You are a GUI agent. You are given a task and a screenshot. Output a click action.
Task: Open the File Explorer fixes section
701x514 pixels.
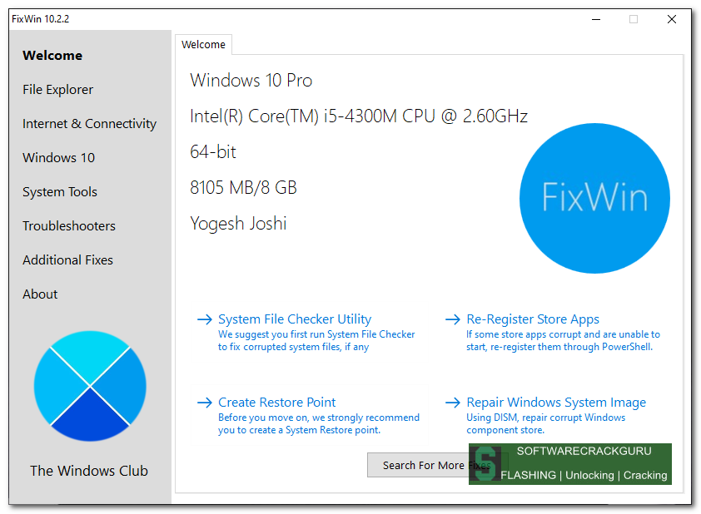58,90
